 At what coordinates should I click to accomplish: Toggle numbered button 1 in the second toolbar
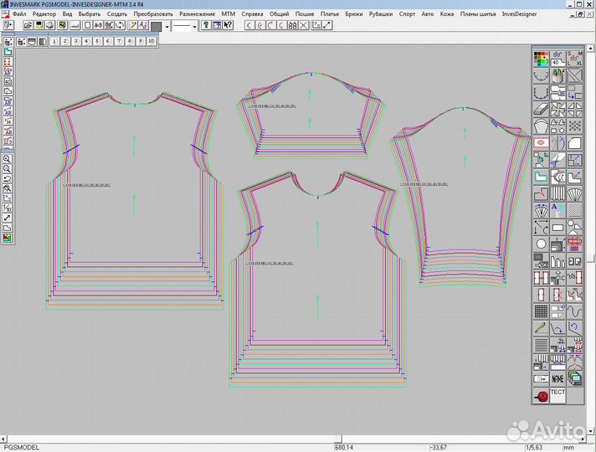(x=55, y=40)
